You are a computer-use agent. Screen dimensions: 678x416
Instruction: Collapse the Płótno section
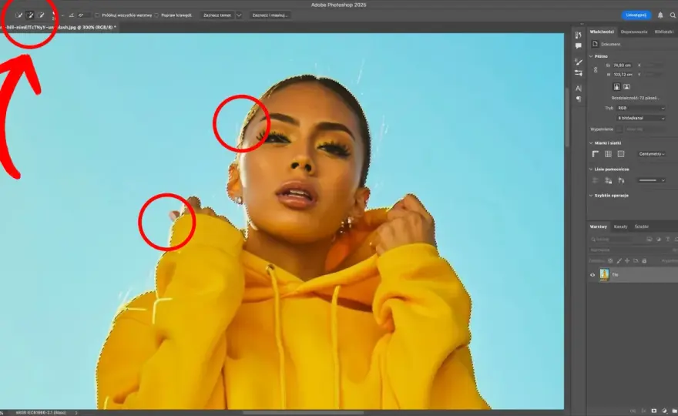[591, 56]
